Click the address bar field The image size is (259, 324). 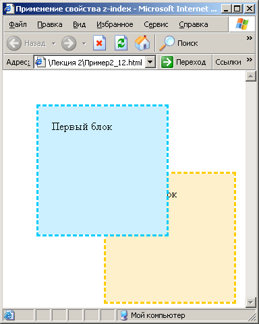(x=95, y=62)
